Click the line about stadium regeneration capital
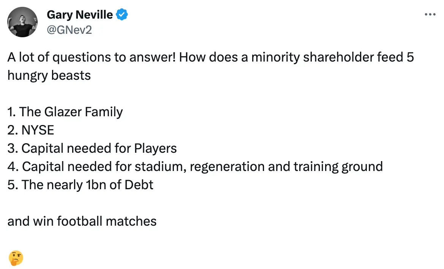Image resolution: width=444 pixels, height=269 pixels. point(195,166)
